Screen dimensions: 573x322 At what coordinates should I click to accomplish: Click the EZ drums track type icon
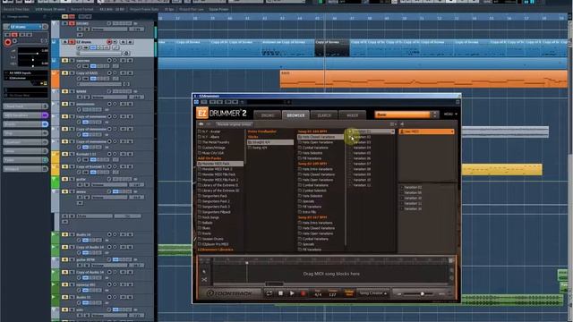tap(54, 42)
